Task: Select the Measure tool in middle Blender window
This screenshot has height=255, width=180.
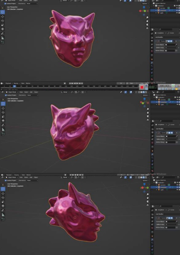Action: [3, 129]
